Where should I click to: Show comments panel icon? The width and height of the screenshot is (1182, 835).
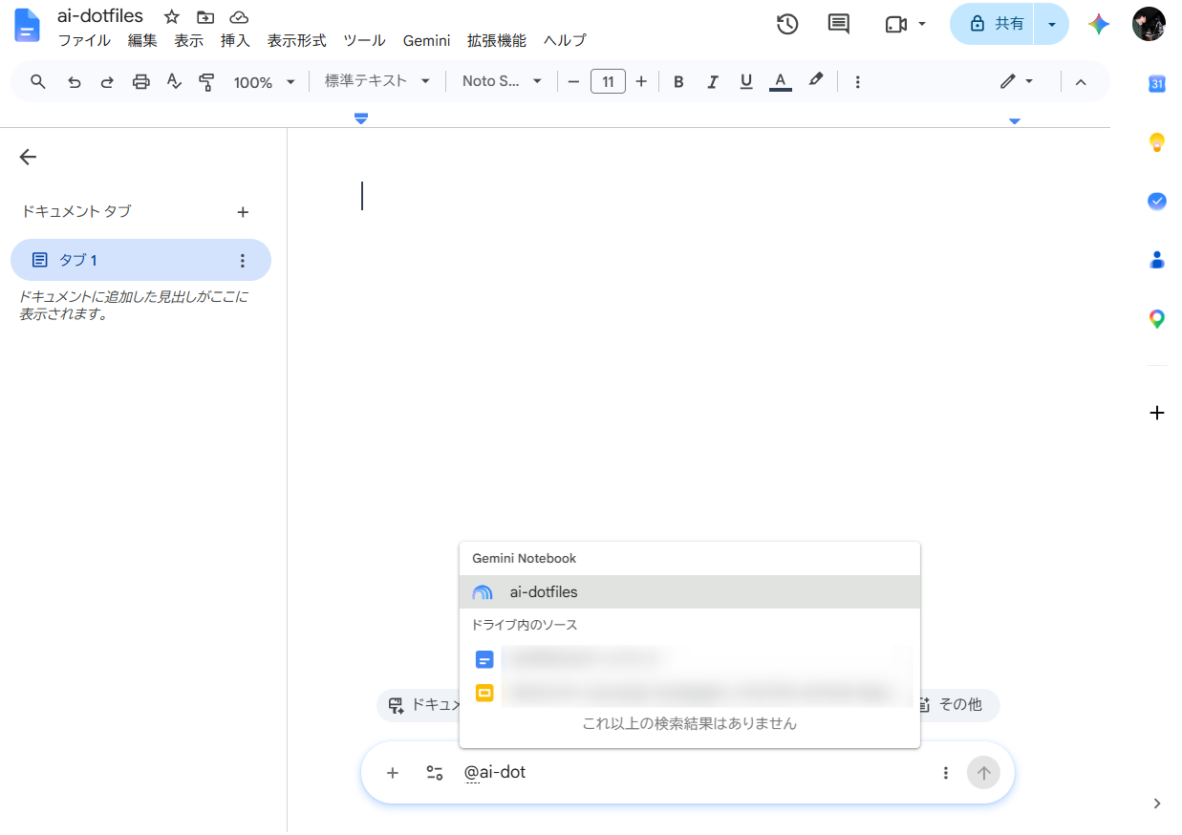click(x=838, y=25)
